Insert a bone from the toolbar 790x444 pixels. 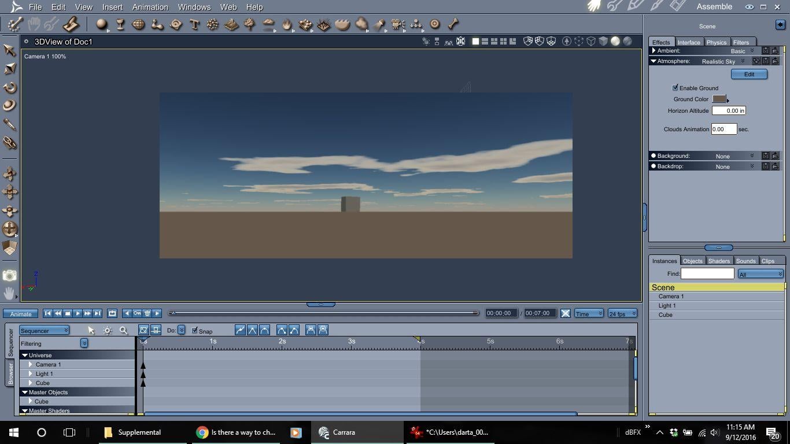pos(453,24)
